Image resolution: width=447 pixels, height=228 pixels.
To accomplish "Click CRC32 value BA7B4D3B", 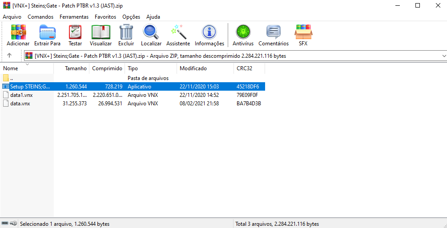I will tap(249, 104).
